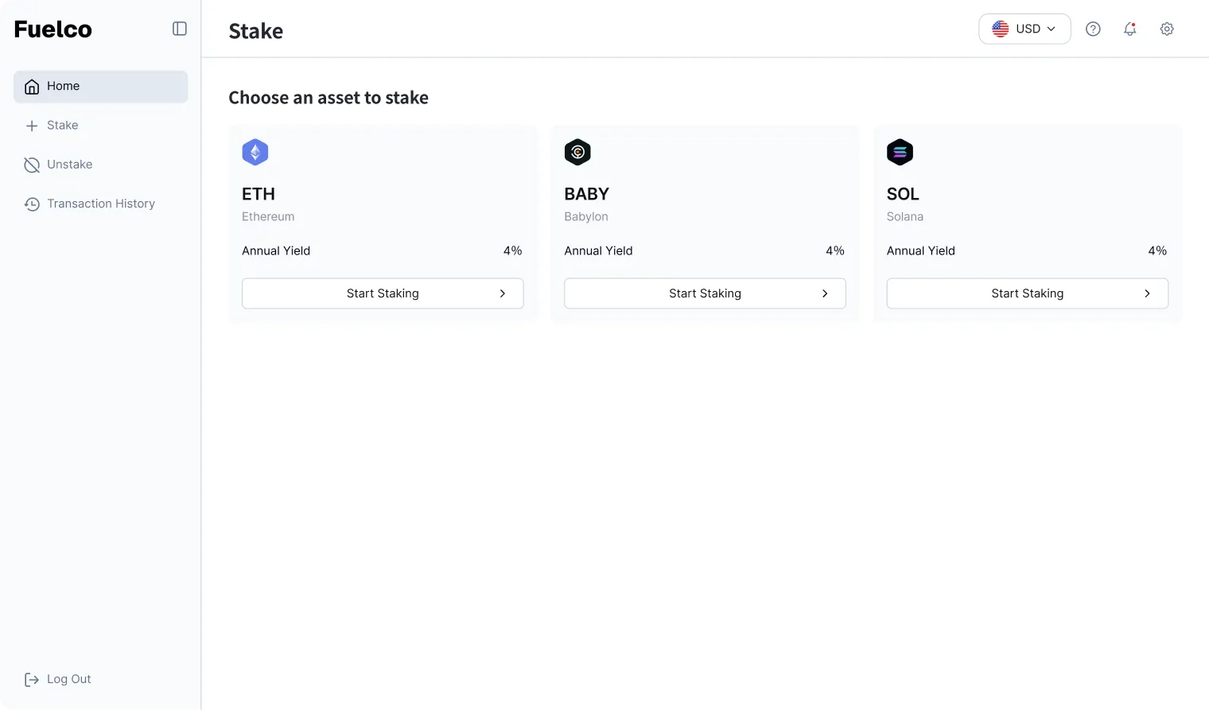Start staking Babylon (BABY)

(704, 293)
